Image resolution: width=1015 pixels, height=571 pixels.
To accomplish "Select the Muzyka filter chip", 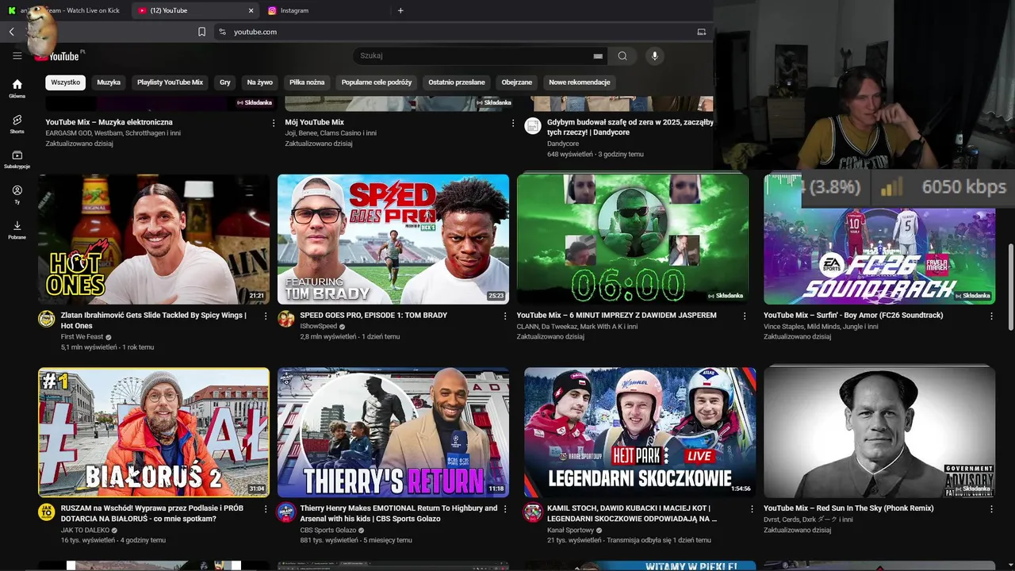I will 109,82.
